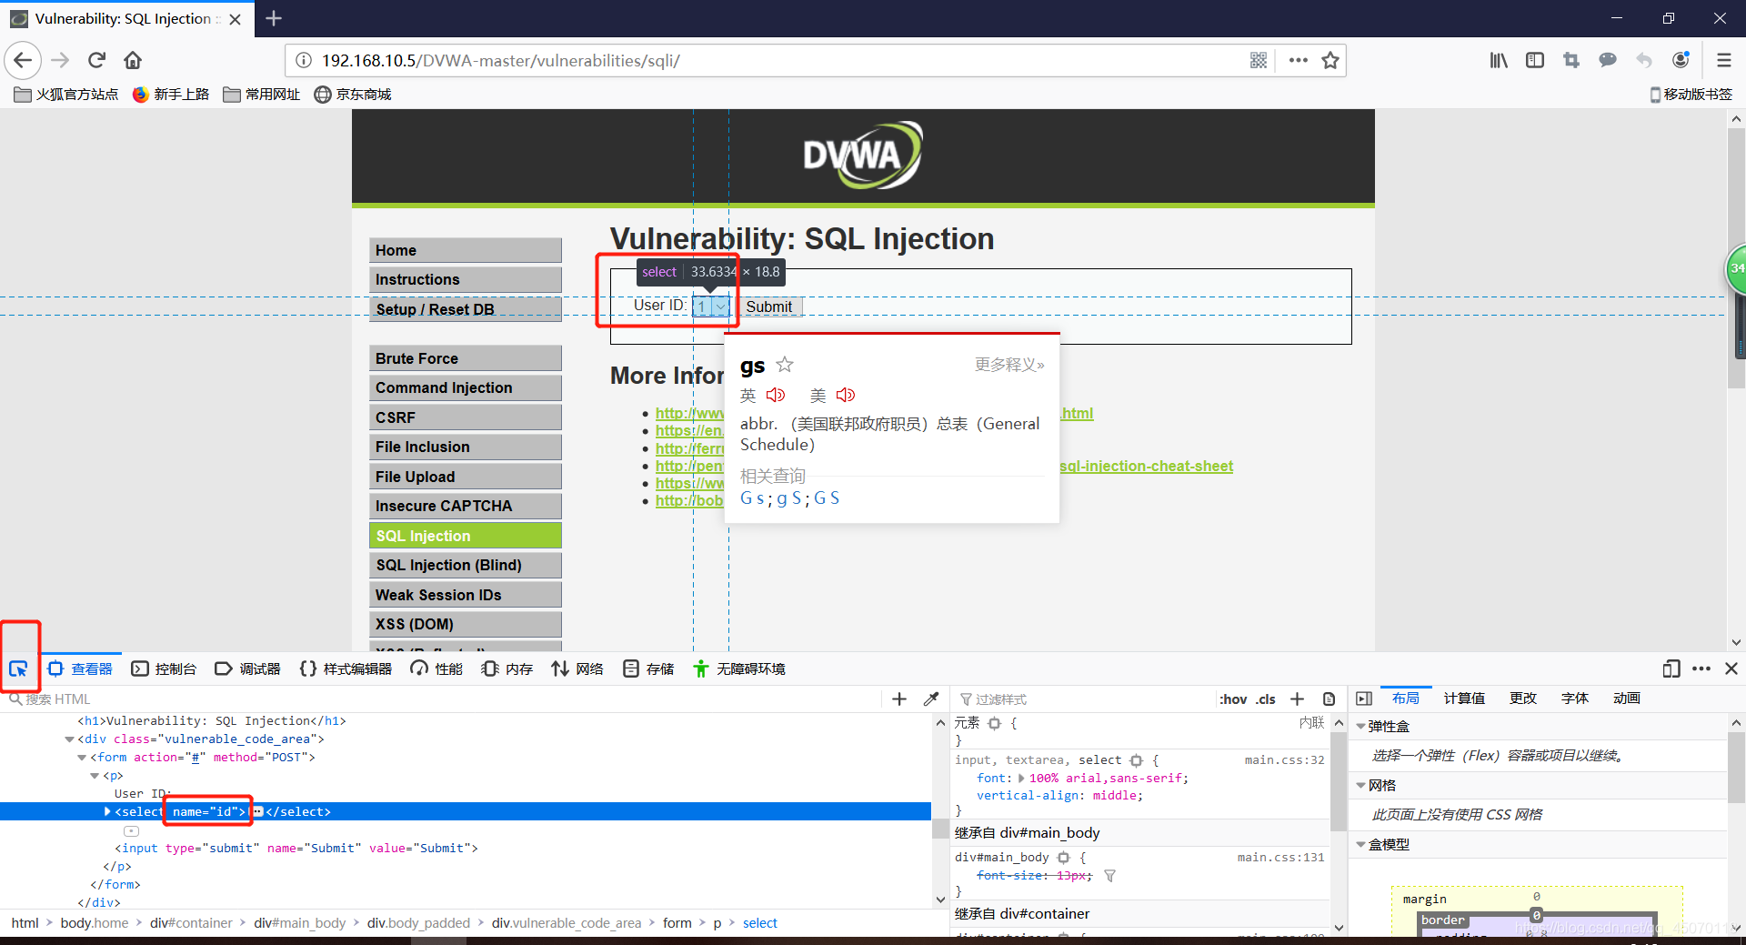Collapse the form element node

[82, 758]
